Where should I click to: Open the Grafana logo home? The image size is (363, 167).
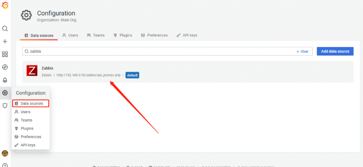click(5, 5)
